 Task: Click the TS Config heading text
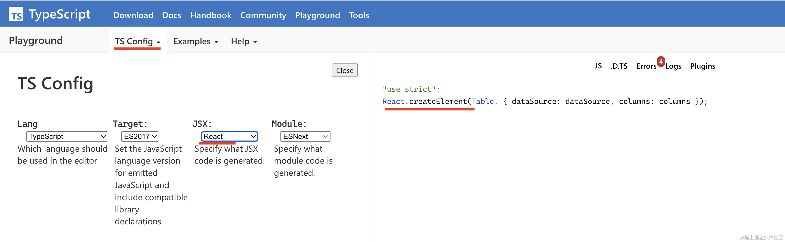tap(55, 84)
